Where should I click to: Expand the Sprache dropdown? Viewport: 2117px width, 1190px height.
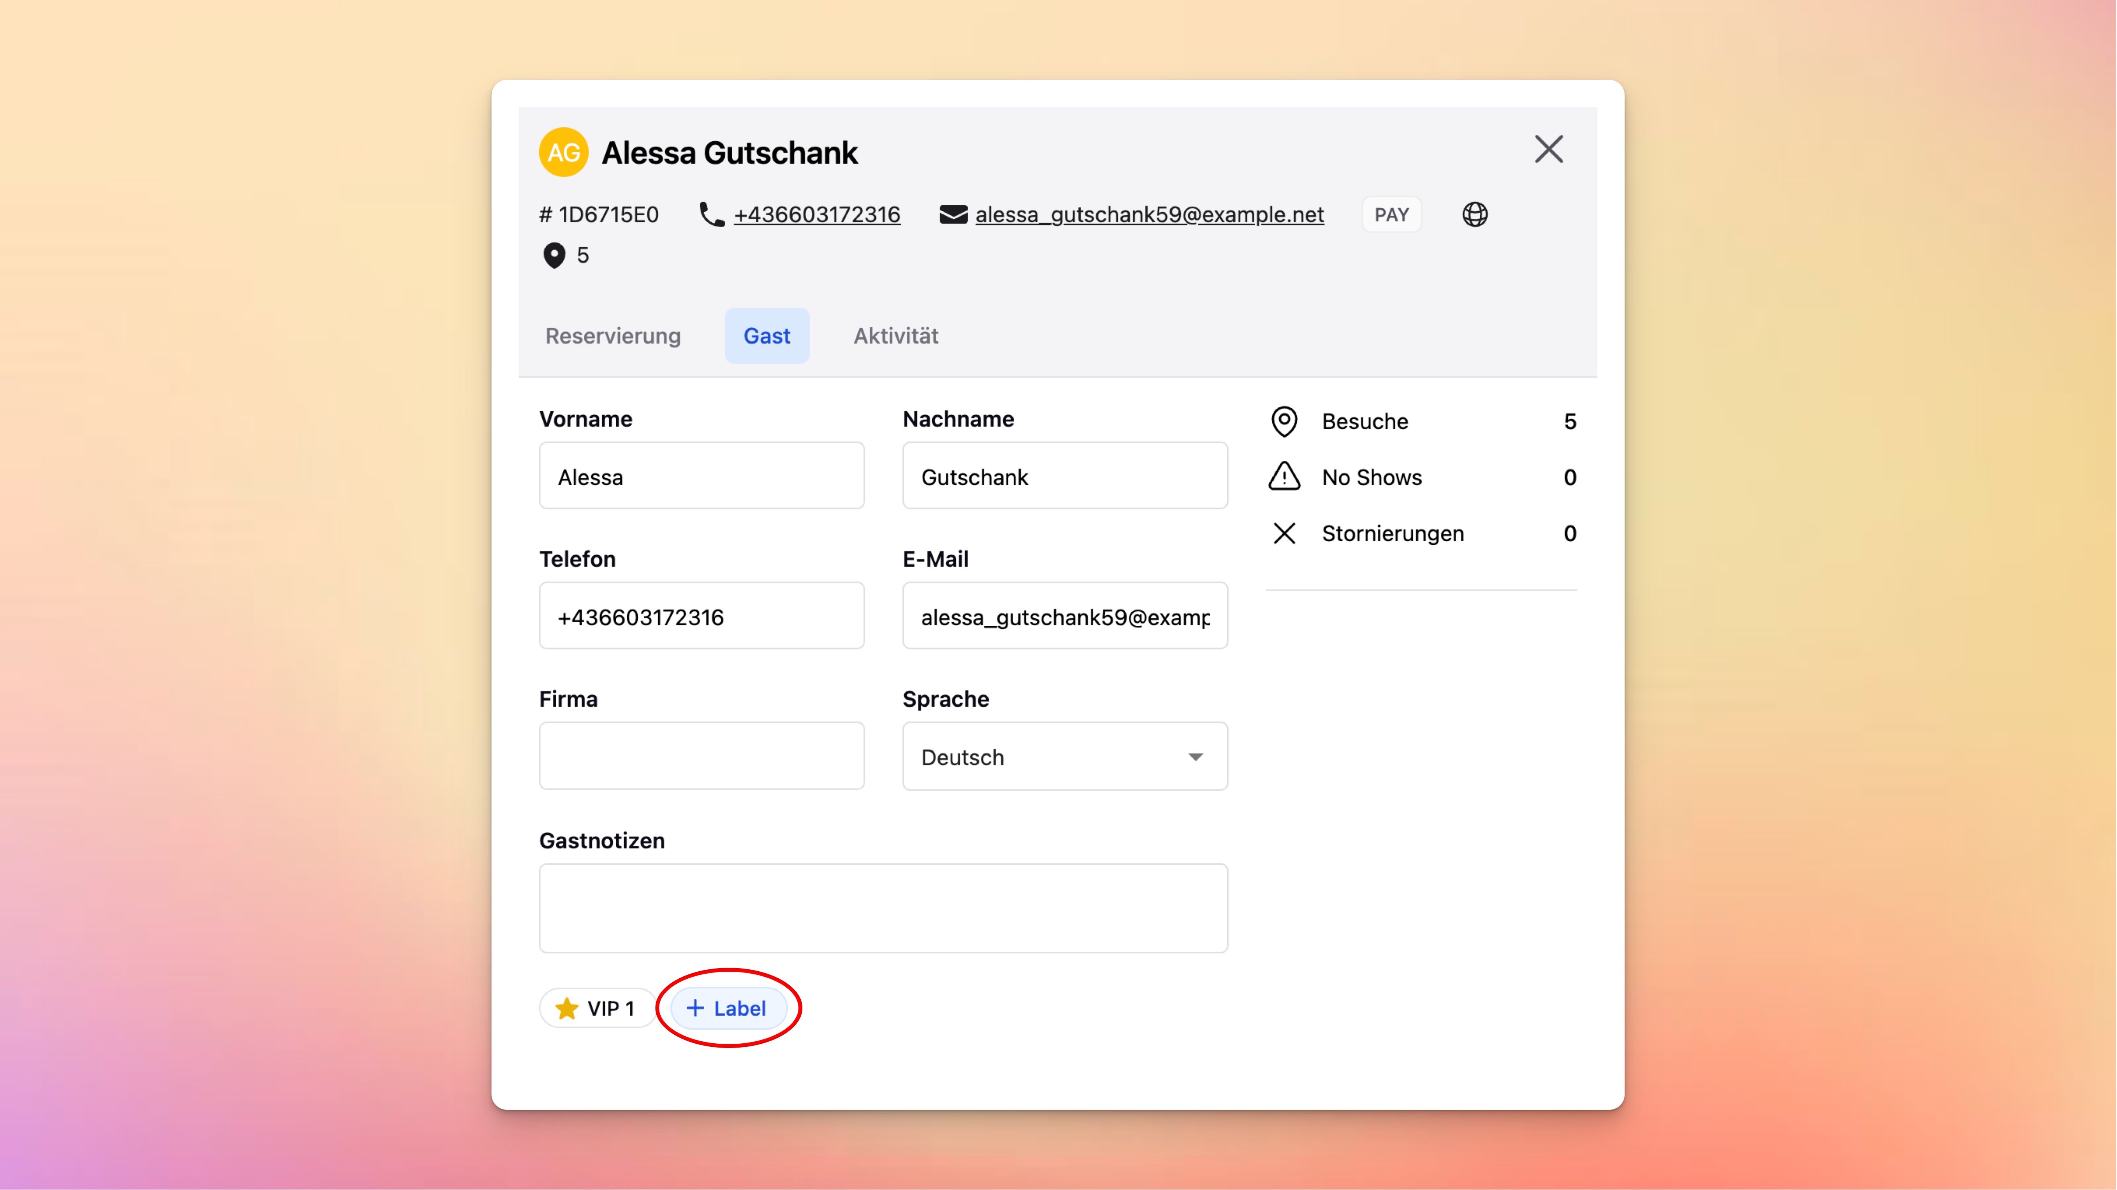(1064, 756)
